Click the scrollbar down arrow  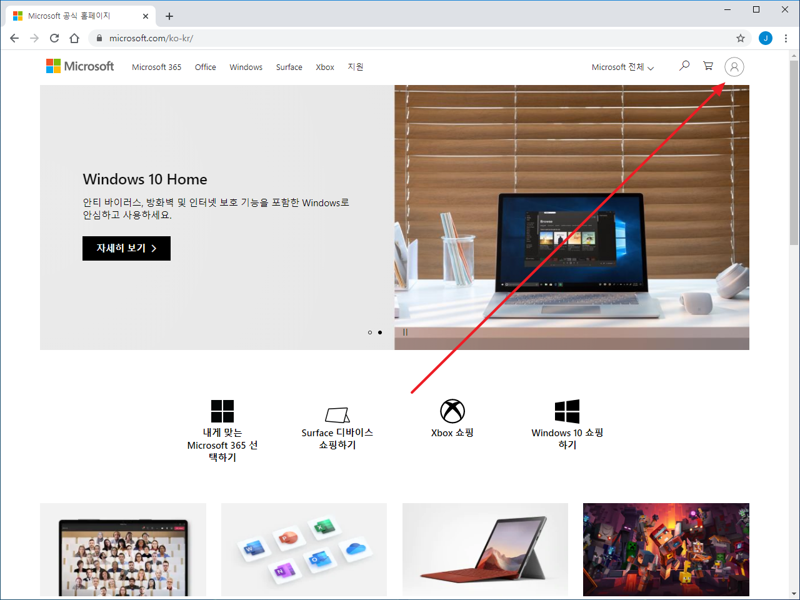pyautogui.click(x=794, y=594)
